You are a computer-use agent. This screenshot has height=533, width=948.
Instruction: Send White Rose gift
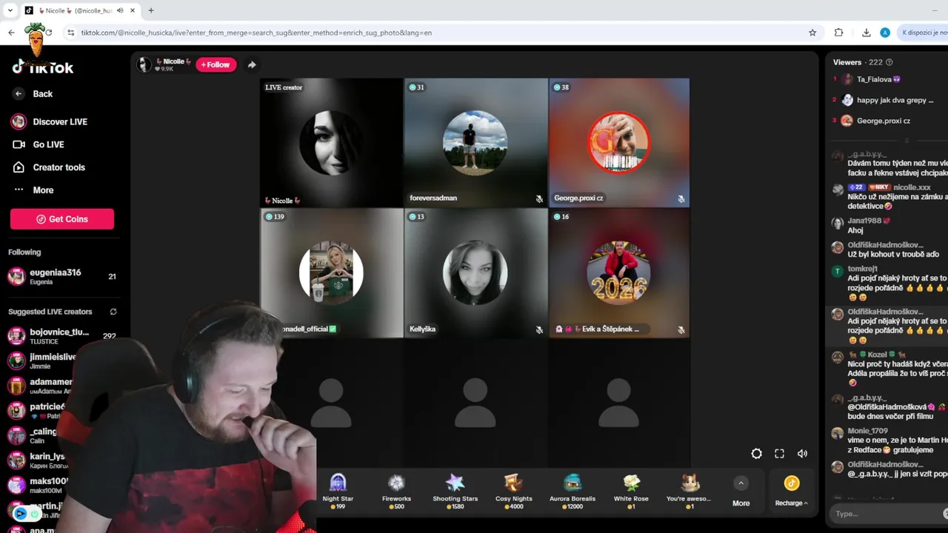(631, 492)
